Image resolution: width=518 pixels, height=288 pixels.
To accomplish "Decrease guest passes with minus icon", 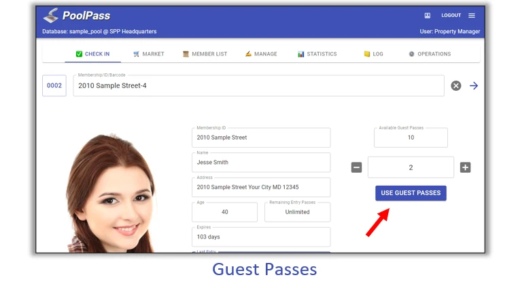I will tap(356, 167).
